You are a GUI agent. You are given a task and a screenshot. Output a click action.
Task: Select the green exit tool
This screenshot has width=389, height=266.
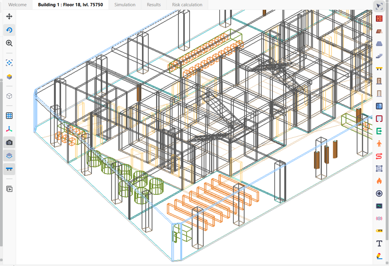[x=379, y=131]
